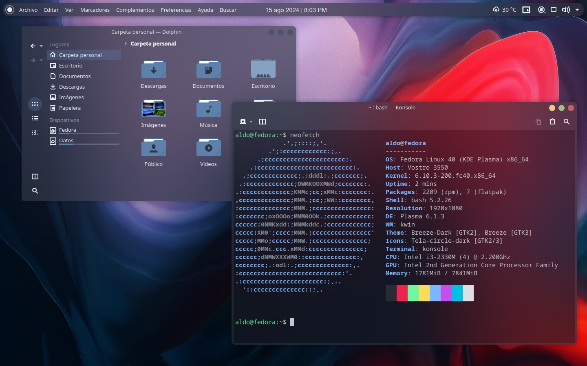Open the weather widget cloud icon
The width and height of the screenshot is (587, 366).
tap(496, 10)
